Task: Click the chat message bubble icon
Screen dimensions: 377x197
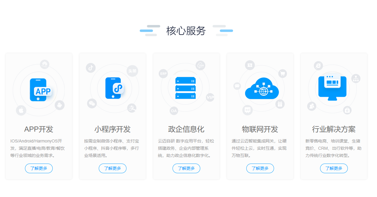Action: (237, 86)
